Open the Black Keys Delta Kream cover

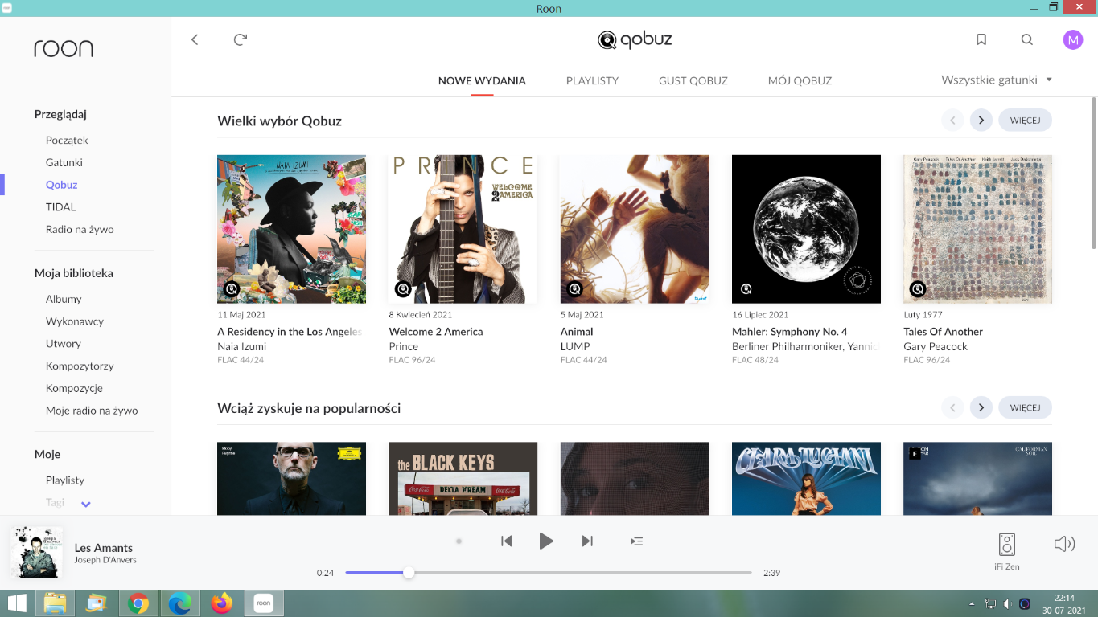click(463, 478)
